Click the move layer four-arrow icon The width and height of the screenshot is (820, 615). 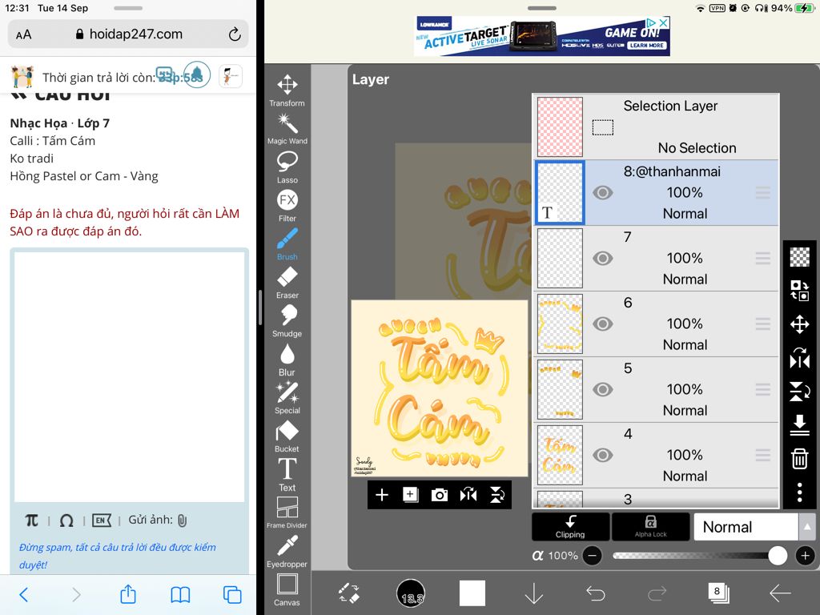point(800,324)
